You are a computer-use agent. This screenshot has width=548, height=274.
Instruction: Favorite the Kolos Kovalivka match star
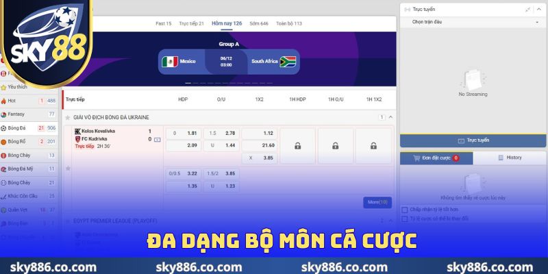tap(68, 169)
